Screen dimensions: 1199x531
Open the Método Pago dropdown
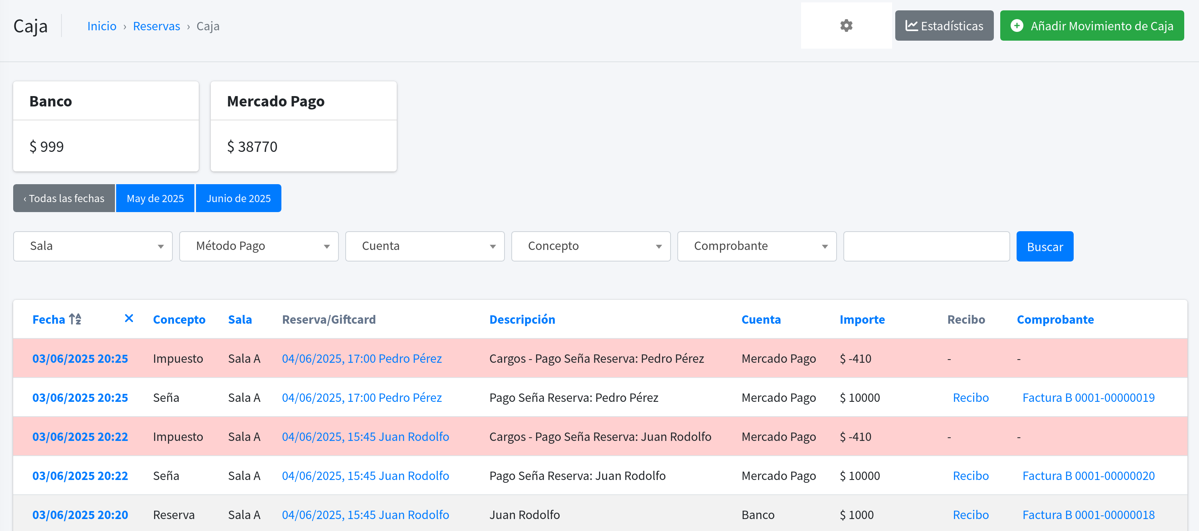point(258,246)
